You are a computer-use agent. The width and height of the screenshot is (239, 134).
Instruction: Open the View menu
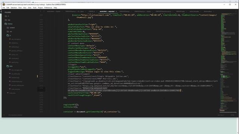tap(25, 7)
